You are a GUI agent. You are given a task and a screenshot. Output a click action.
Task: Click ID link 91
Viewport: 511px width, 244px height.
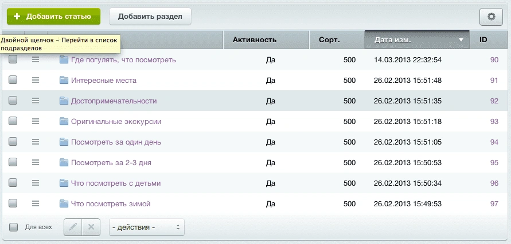click(x=494, y=80)
